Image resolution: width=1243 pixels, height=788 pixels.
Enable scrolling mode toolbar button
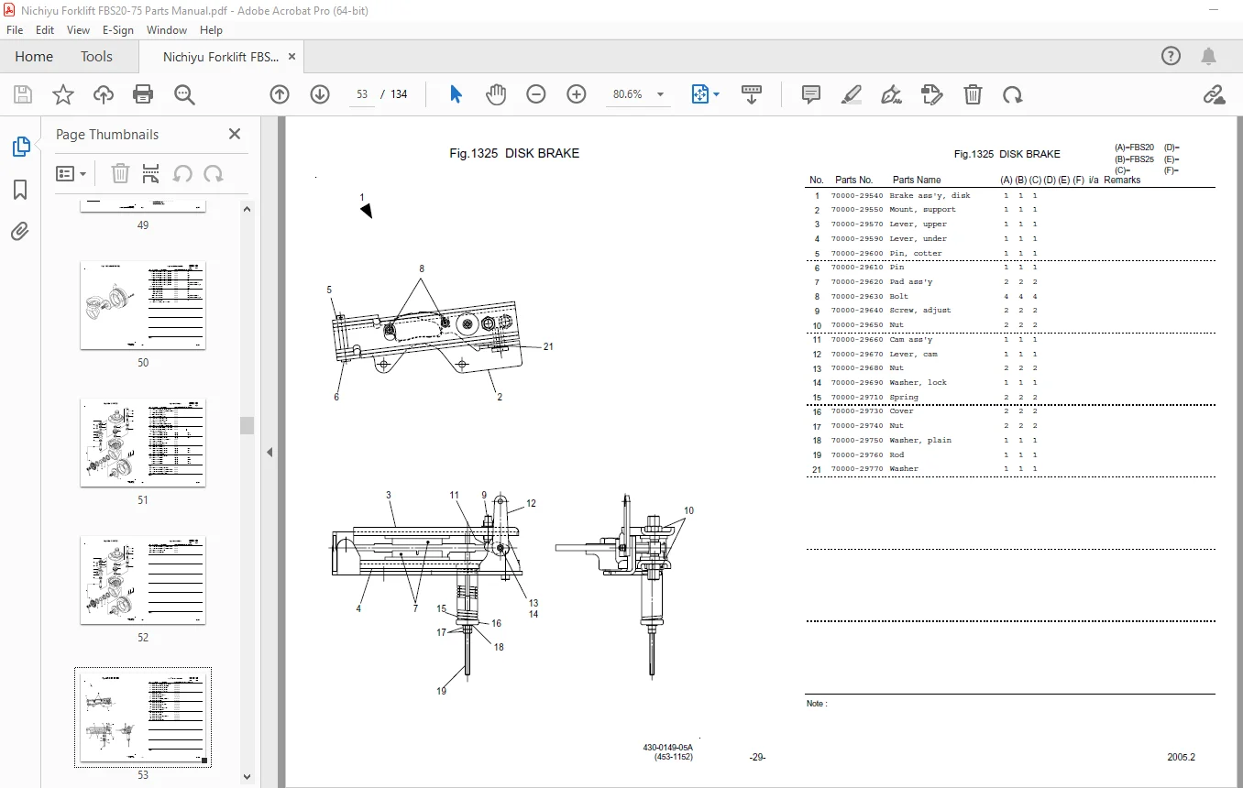752,94
